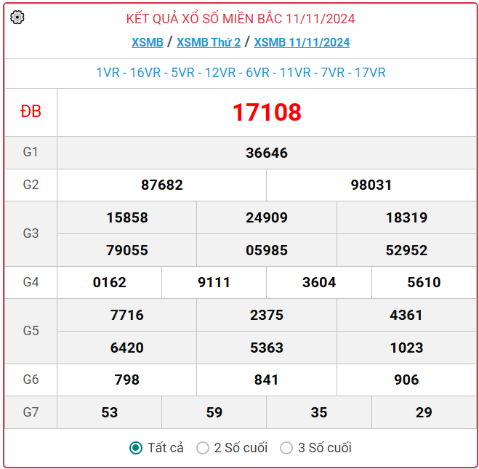The height and width of the screenshot is (469, 479).
Task: Click the G2 number 98031
Action: tap(371, 185)
